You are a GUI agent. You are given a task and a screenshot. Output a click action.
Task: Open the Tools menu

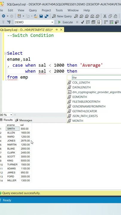point(59,10)
